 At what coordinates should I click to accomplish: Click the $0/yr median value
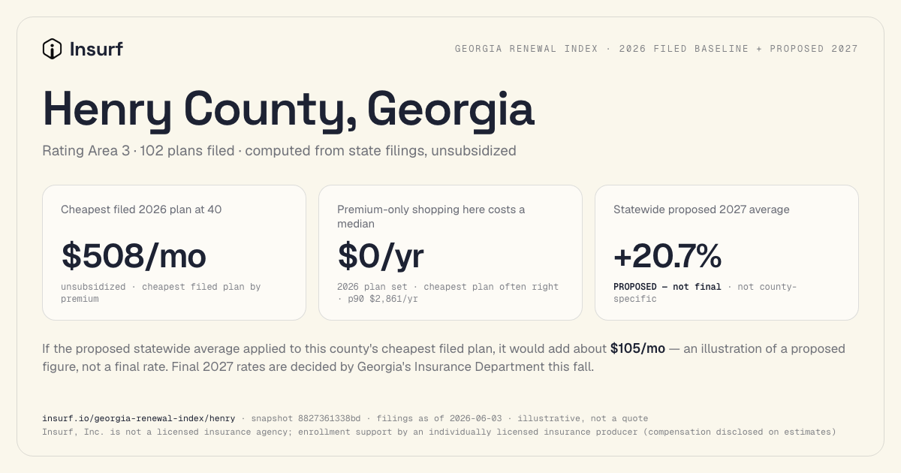[381, 256]
